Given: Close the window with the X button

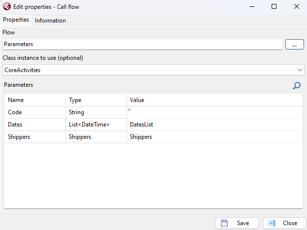Looking at the screenshot, I should point(297,7).
